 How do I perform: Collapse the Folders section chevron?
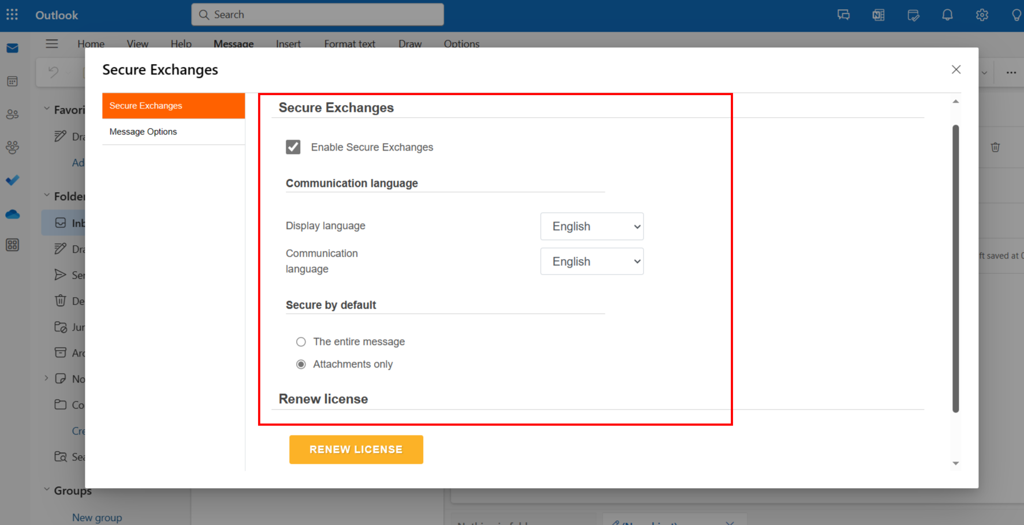click(47, 196)
